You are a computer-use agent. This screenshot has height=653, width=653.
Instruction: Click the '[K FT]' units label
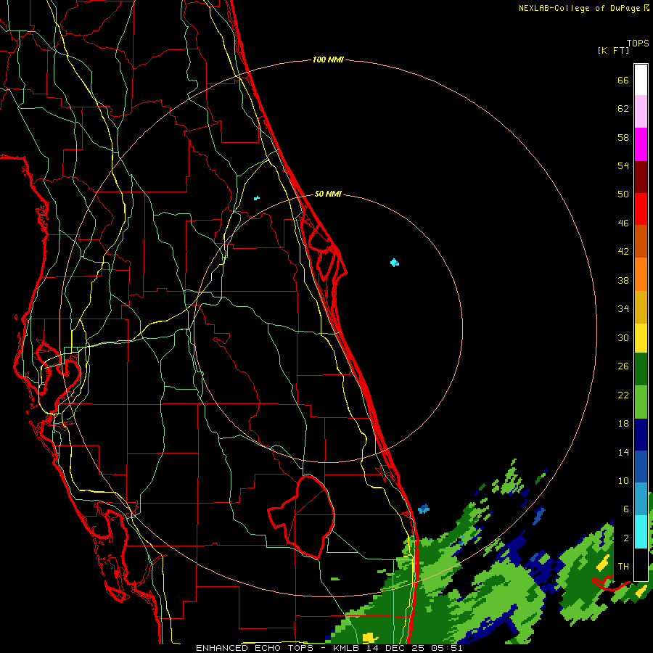pos(613,50)
